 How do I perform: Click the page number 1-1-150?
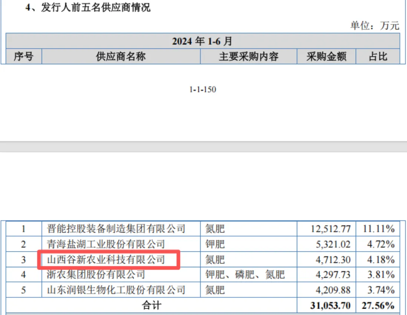[x=203, y=89]
